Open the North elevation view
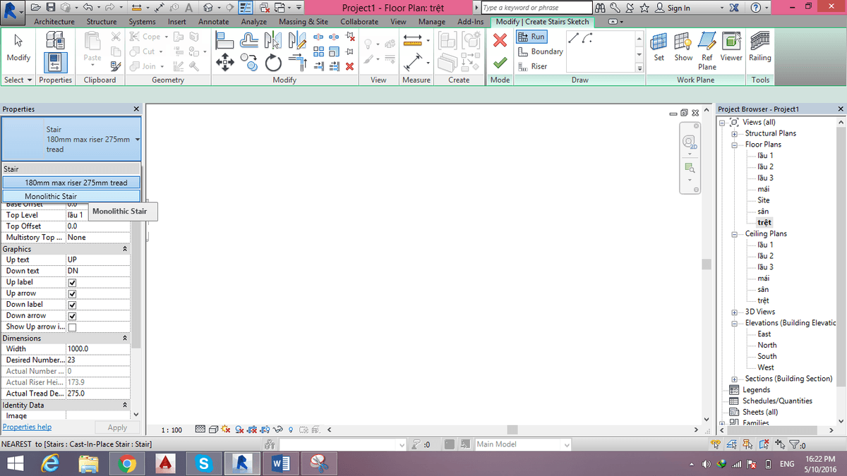Screen dimensions: 847x476 (x=767, y=346)
